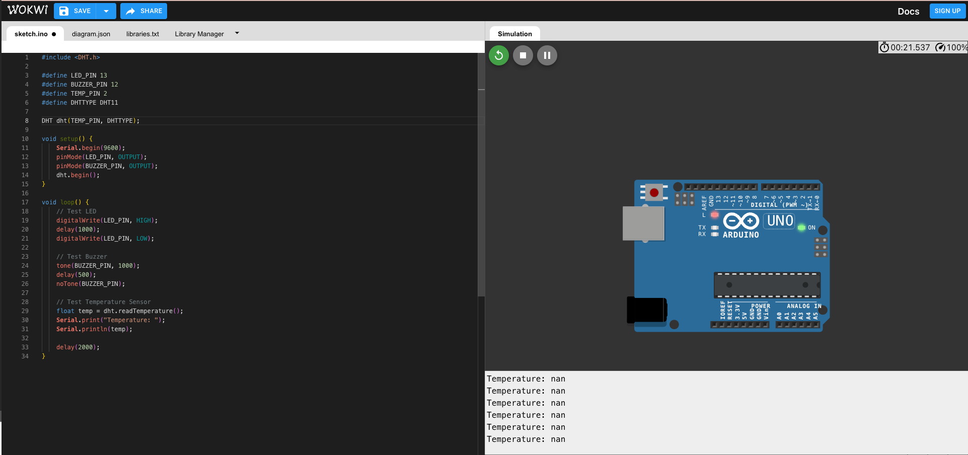Click the red L LED on board
968x455 pixels.
tap(714, 215)
